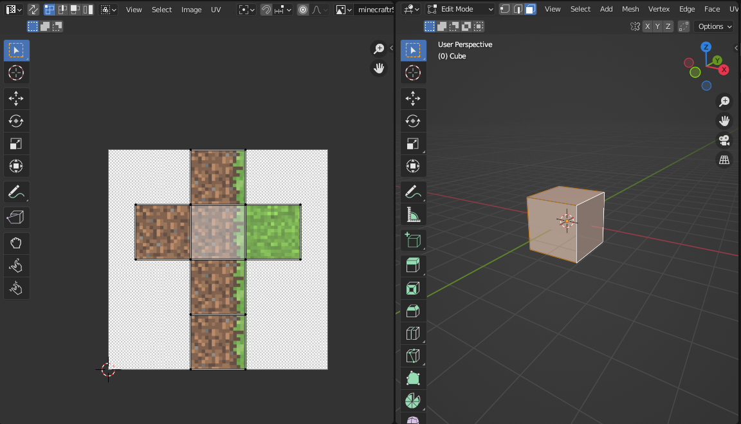Switch to perspective/orthographic grid icon
The image size is (741, 424).
(724, 160)
